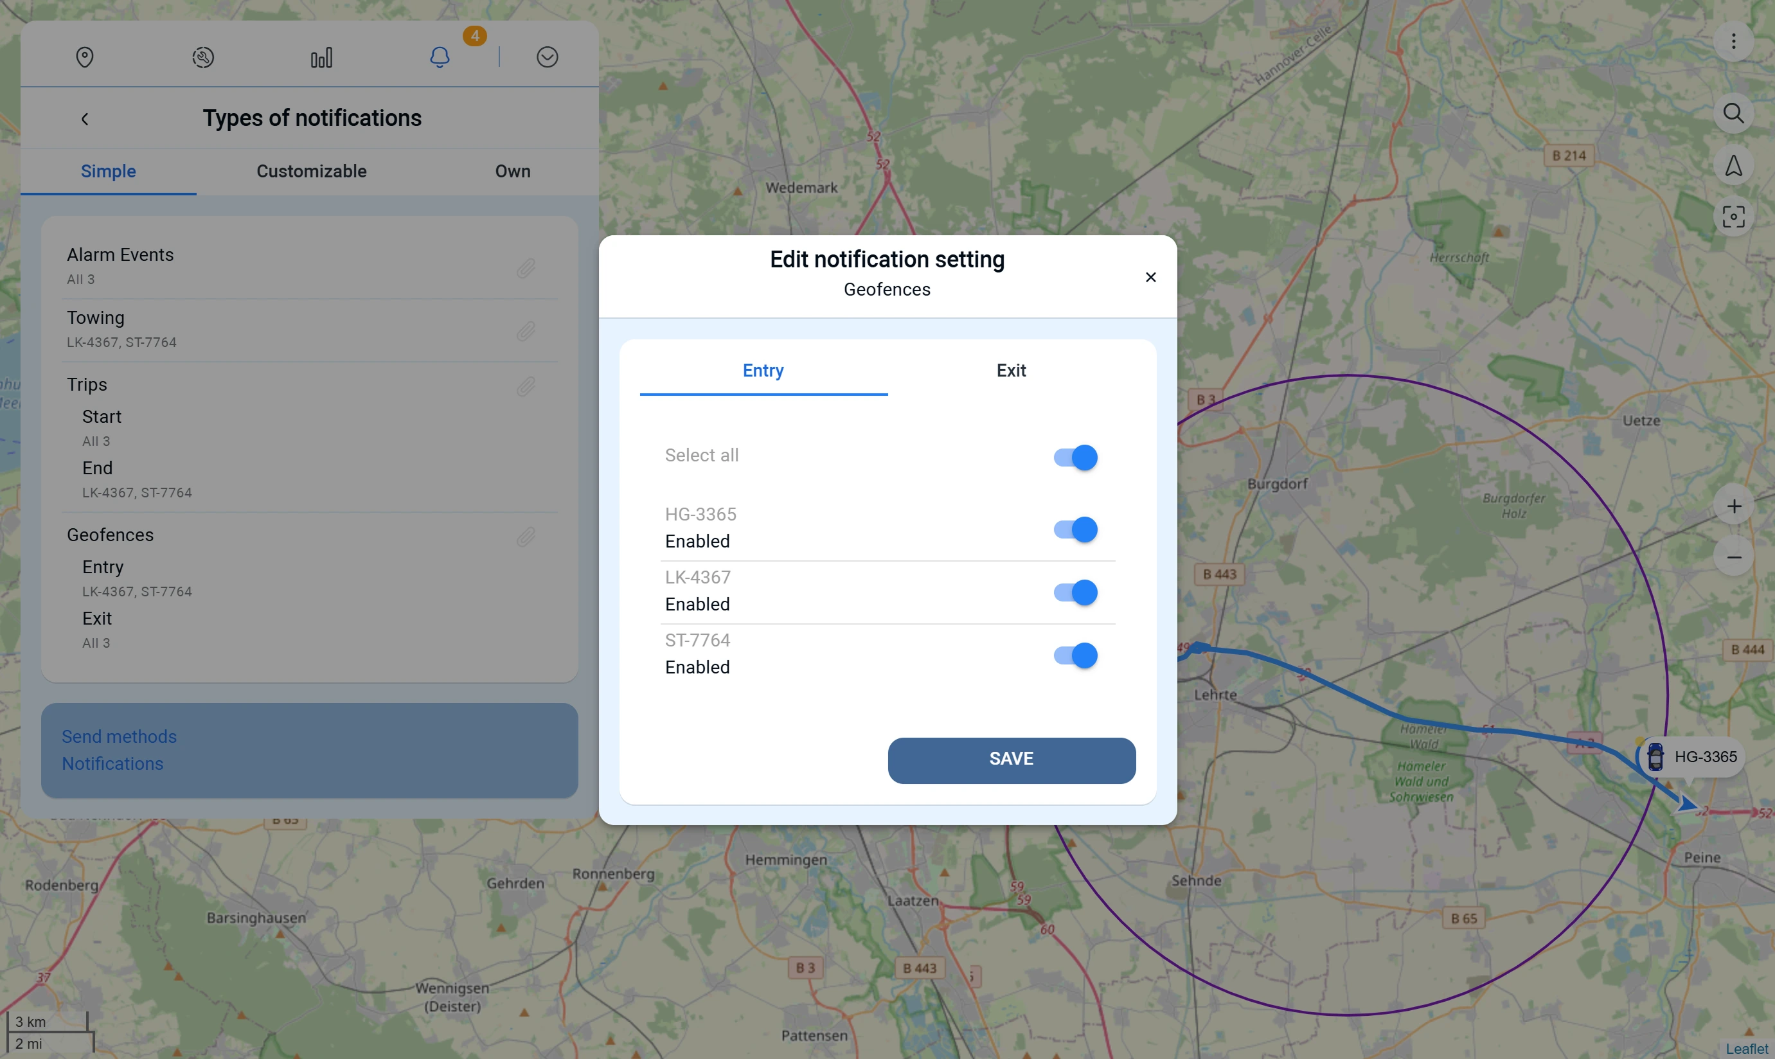This screenshot has width=1775, height=1059.
Task: Open the Customizable notifications tab
Action: tap(311, 172)
